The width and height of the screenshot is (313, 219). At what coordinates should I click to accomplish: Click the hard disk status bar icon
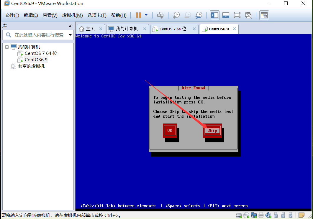[239, 215]
